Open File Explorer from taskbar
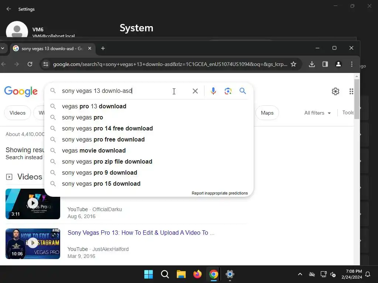Image resolution: width=378 pixels, height=283 pixels. point(181,274)
